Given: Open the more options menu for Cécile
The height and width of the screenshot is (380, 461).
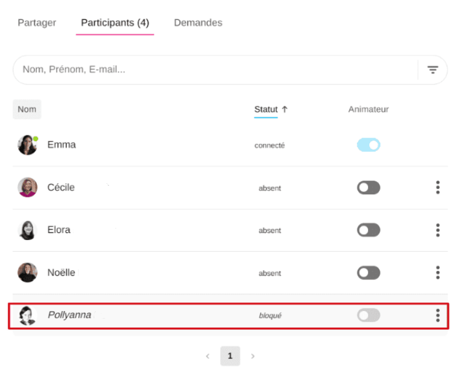Looking at the screenshot, I should coord(438,188).
